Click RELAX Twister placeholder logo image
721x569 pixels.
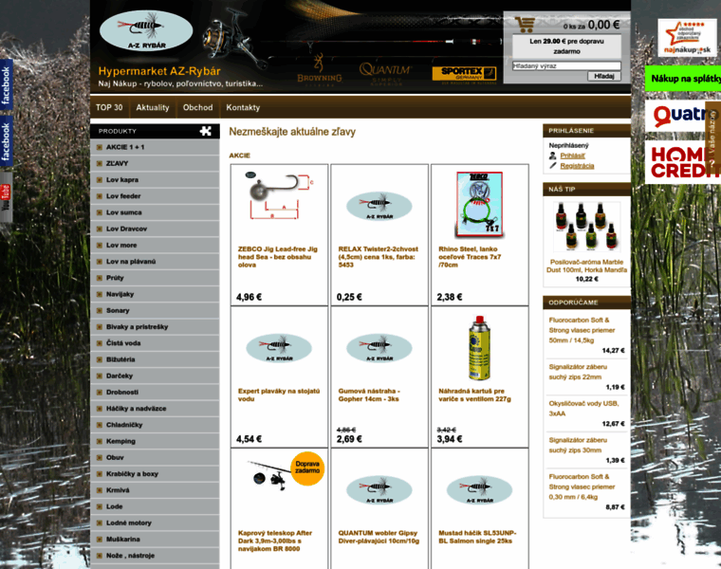pos(379,206)
